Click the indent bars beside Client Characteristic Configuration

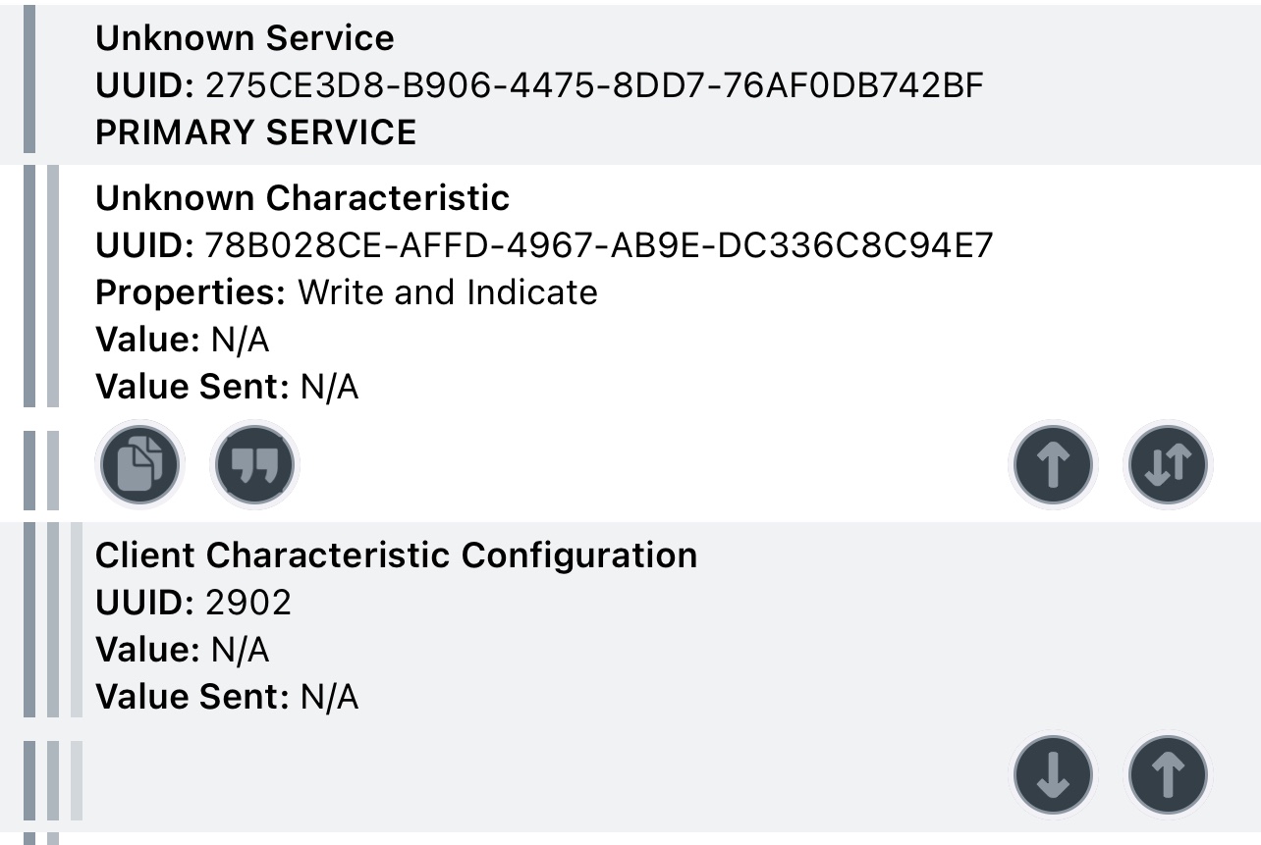click(x=53, y=620)
